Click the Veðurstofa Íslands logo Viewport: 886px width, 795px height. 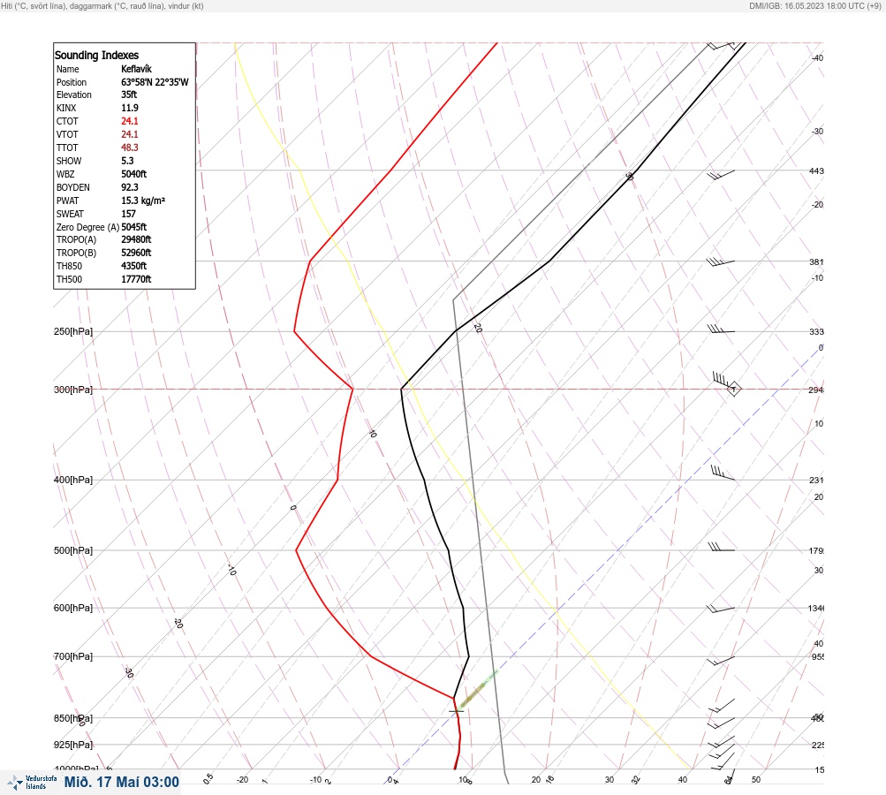tap(32, 782)
